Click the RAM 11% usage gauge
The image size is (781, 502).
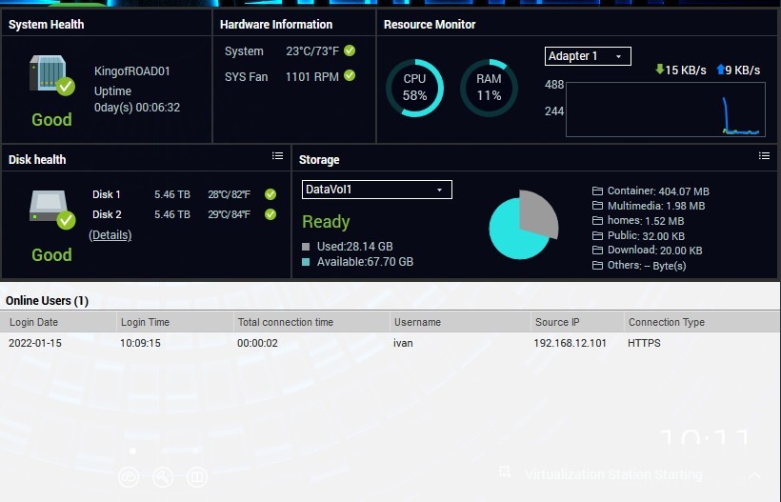[489, 89]
